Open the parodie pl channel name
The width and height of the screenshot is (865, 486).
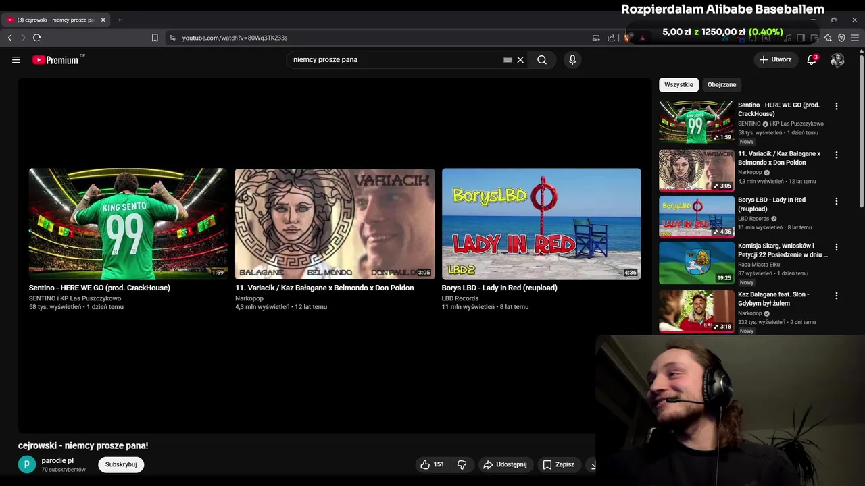57,460
